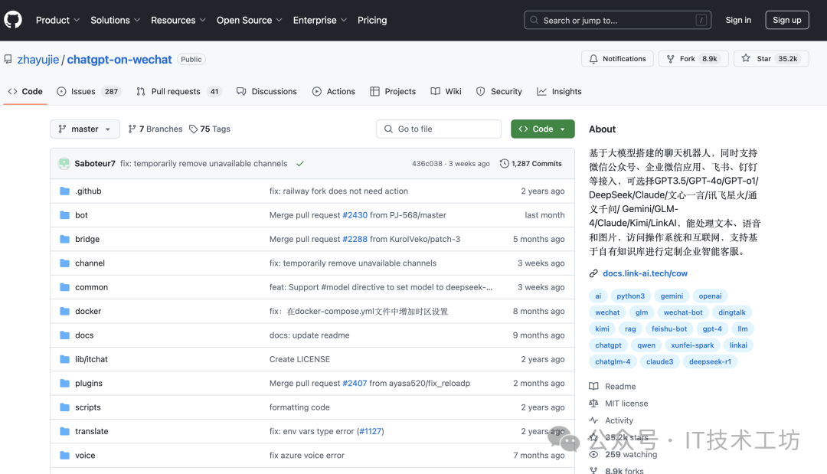Open the Pricing page
The height and width of the screenshot is (474, 827).
click(372, 20)
